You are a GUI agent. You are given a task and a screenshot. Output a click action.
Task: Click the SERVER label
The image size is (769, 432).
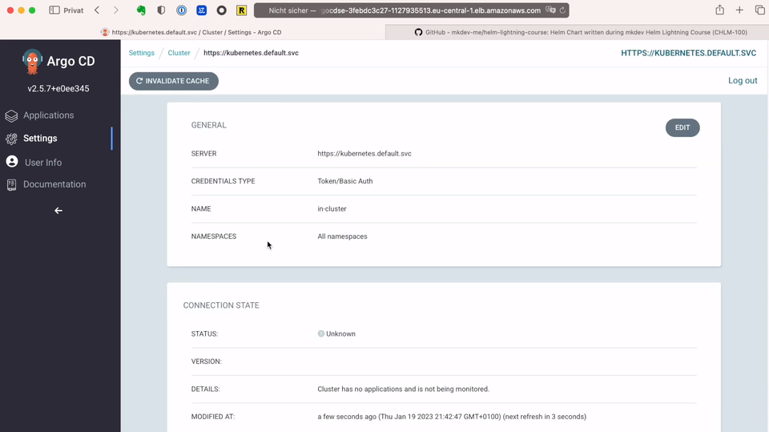pyautogui.click(x=204, y=154)
